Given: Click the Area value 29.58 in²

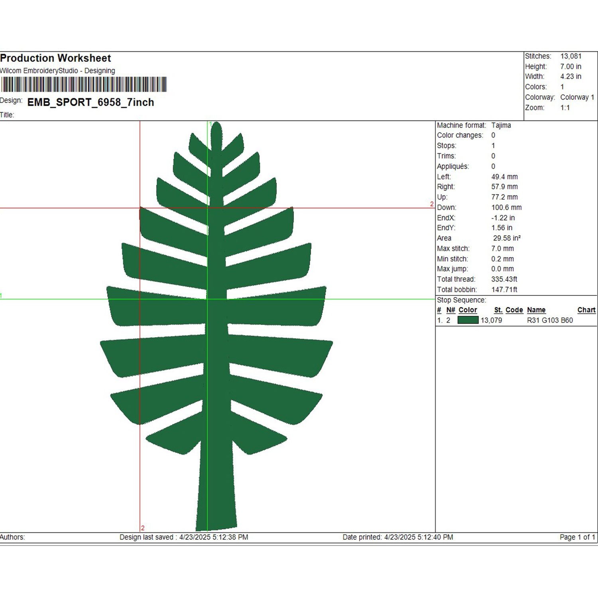Looking at the screenshot, I should point(507,238).
